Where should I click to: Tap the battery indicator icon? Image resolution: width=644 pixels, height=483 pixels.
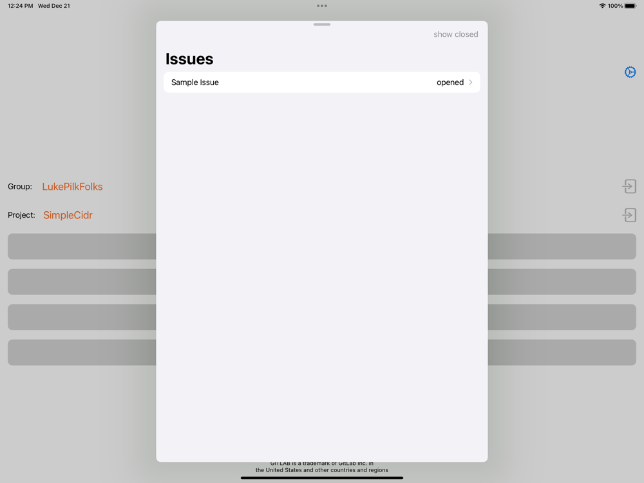pos(630,6)
